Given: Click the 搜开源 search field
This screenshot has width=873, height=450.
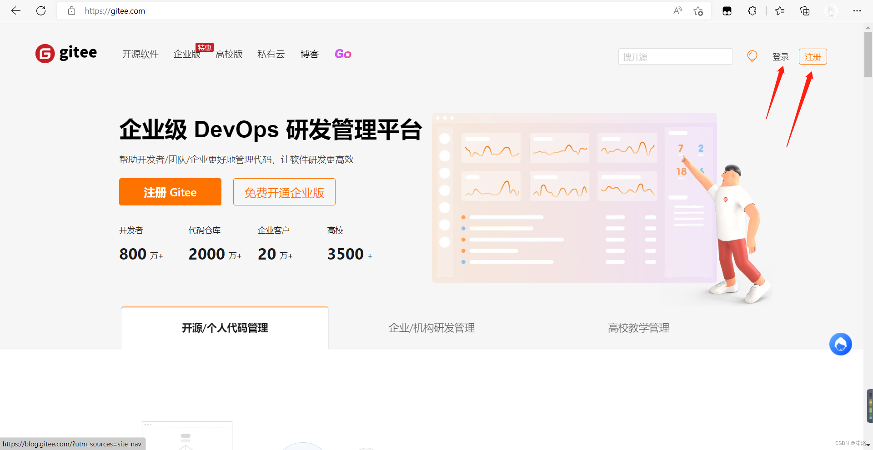Looking at the screenshot, I should 675,57.
